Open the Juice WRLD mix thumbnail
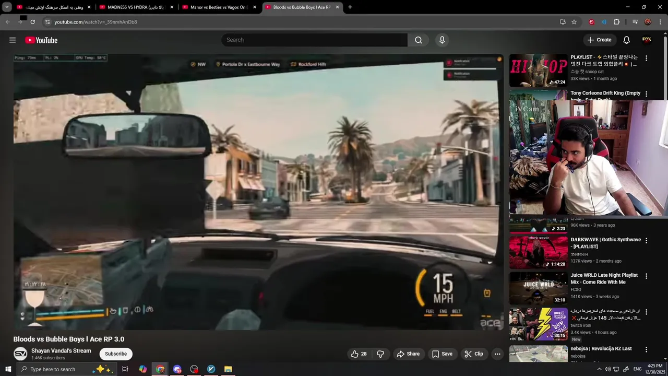Screen dimensions: 668x376 (x=538, y=288)
